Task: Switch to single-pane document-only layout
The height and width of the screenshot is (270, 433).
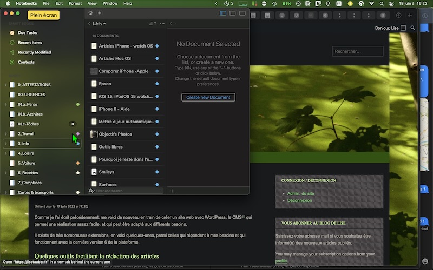Action: point(242,13)
